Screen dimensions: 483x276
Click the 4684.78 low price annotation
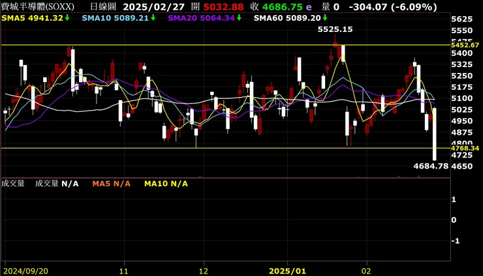click(x=431, y=166)
